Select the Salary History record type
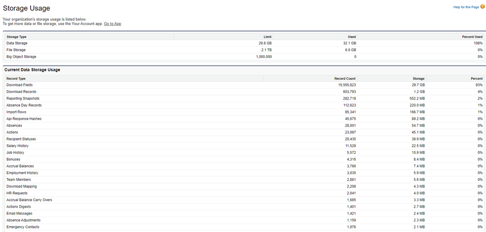Viewport: 486px width, 232px height. 17,146
